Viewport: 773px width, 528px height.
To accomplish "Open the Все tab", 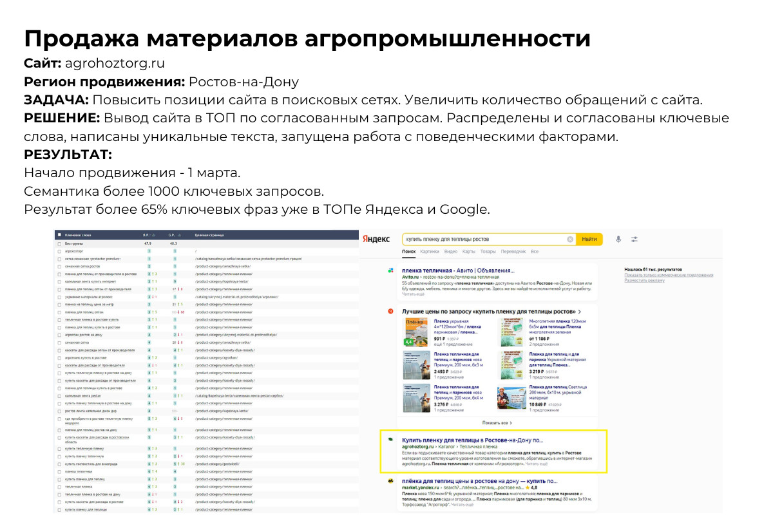I will click(535, 252).
